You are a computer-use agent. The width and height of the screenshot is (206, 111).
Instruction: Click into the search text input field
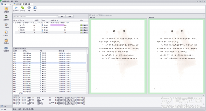35,16
